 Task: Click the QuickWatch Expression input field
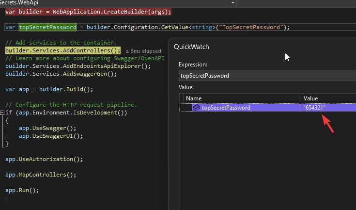(267, 76)
